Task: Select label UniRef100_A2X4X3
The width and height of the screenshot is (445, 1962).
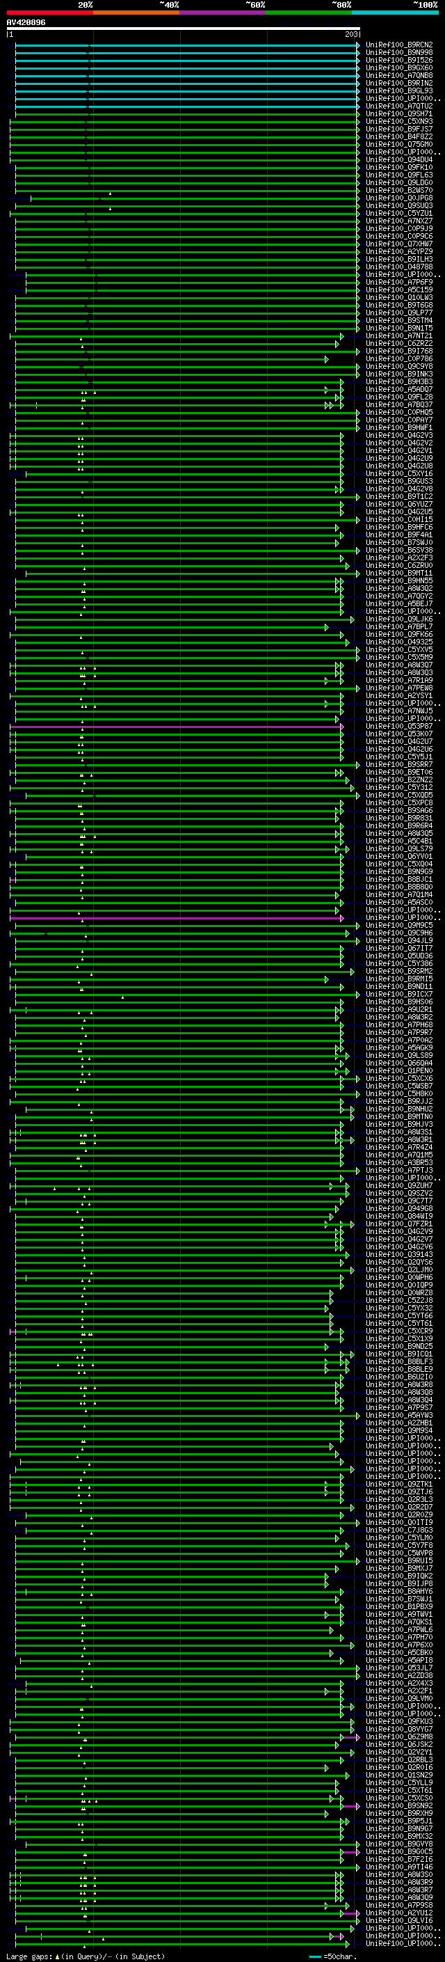Action: pos(399,1683)
